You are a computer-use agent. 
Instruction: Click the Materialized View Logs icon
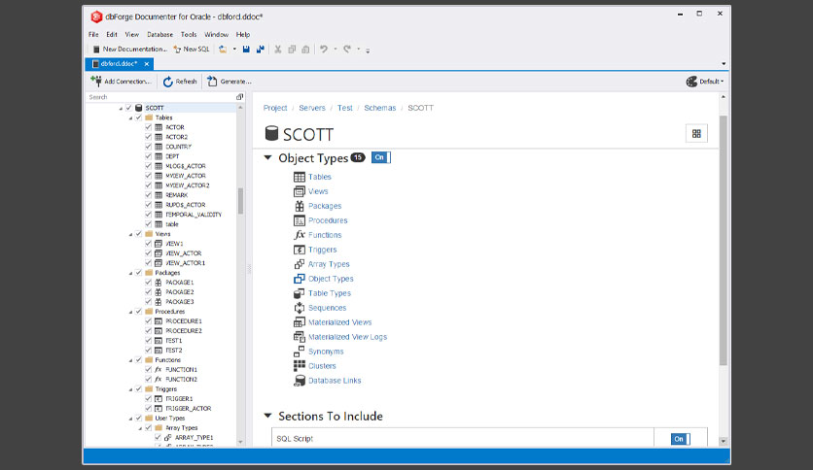click(300, 336)
